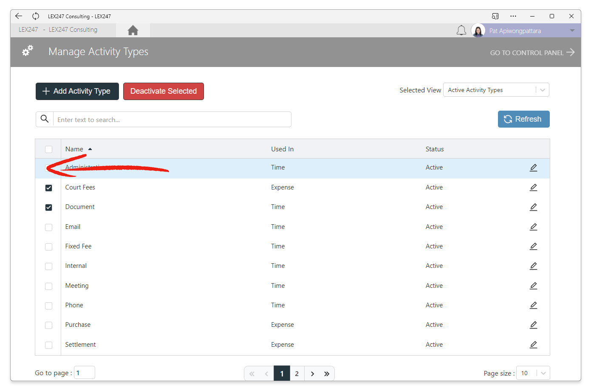Go to the home icon
The height and width of the screenshot is (390, 591).
133,30
